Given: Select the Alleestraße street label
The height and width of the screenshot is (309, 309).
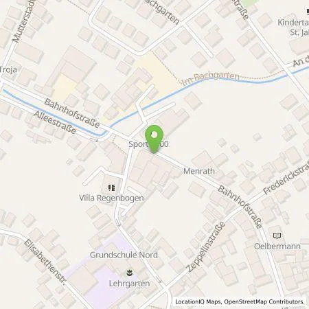Looking at the screenshot, I should click(x=55, y=122).
